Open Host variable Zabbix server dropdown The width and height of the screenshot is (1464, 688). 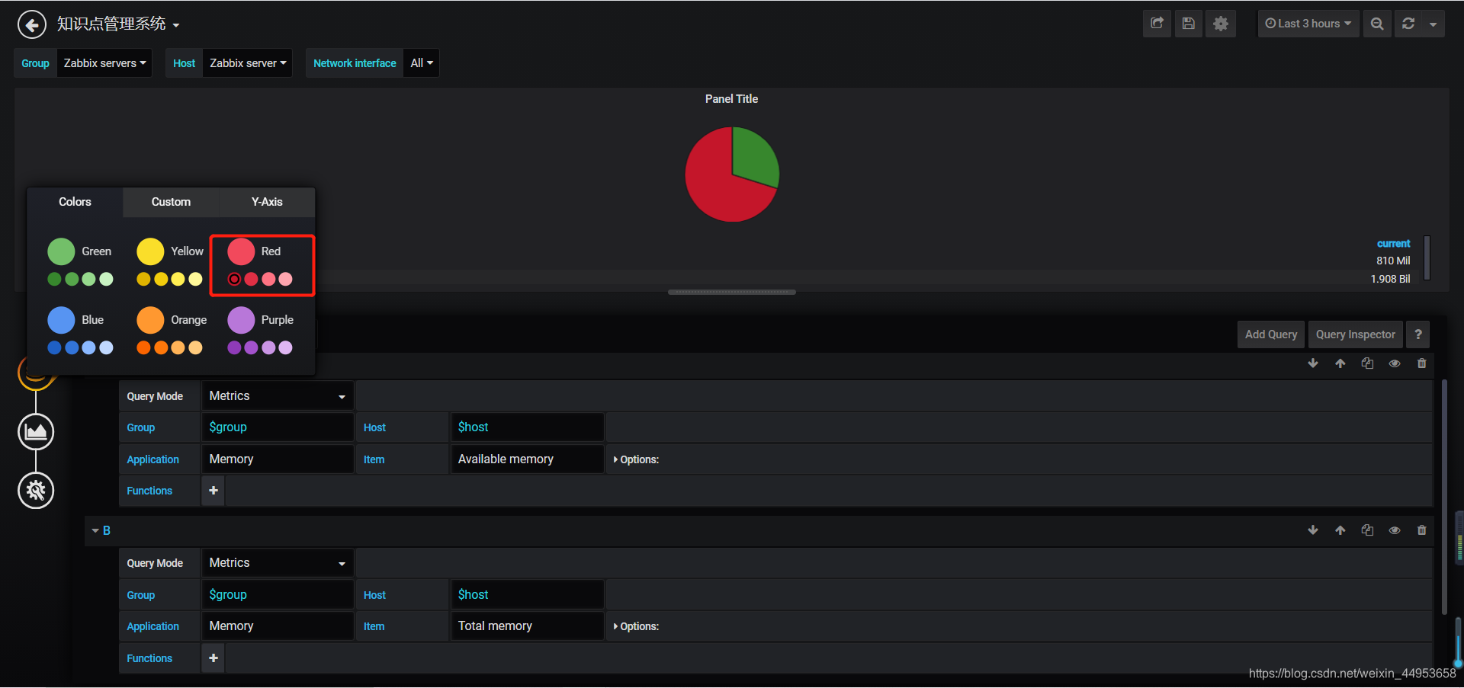pos(248,63)
